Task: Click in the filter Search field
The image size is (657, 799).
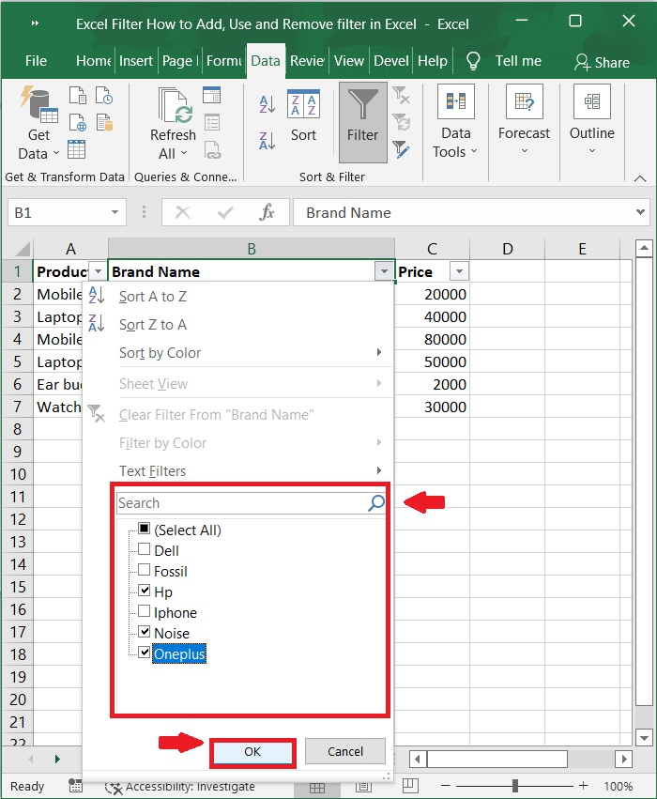Action: 241,503
